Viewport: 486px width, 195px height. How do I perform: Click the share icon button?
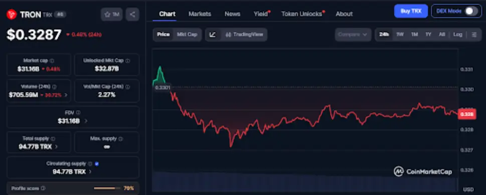(x=132, y=14)
